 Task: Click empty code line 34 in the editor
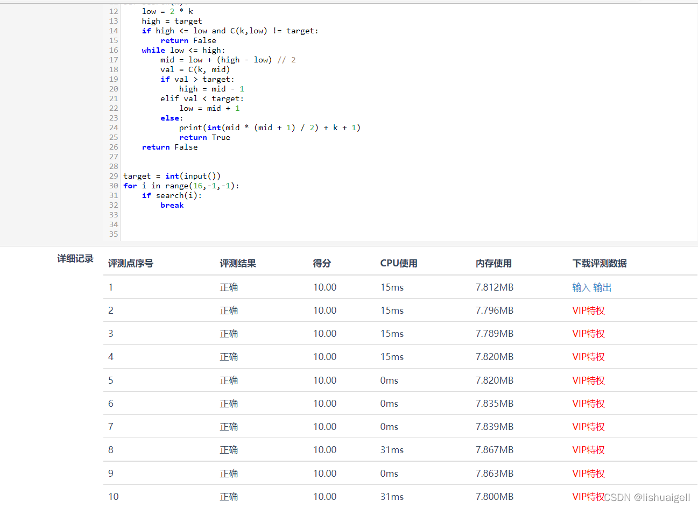(x=409, y=224)
